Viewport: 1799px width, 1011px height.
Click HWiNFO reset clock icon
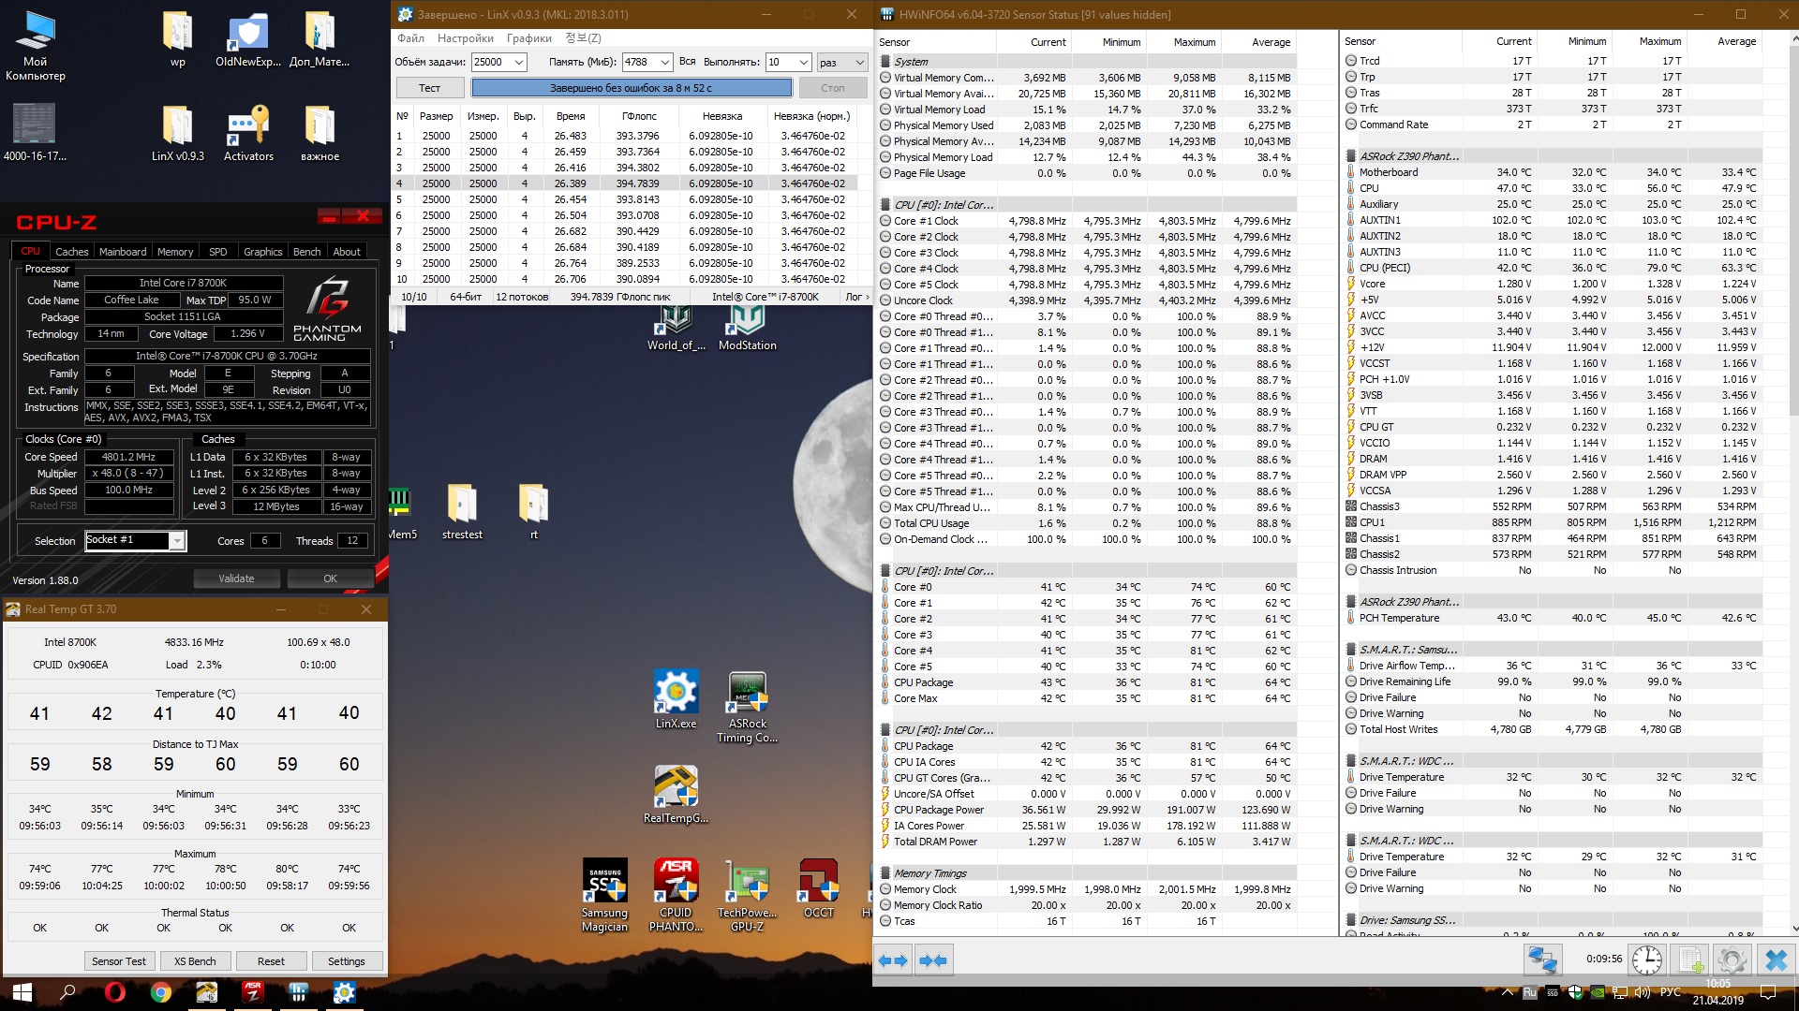(x=1646, y=960)
